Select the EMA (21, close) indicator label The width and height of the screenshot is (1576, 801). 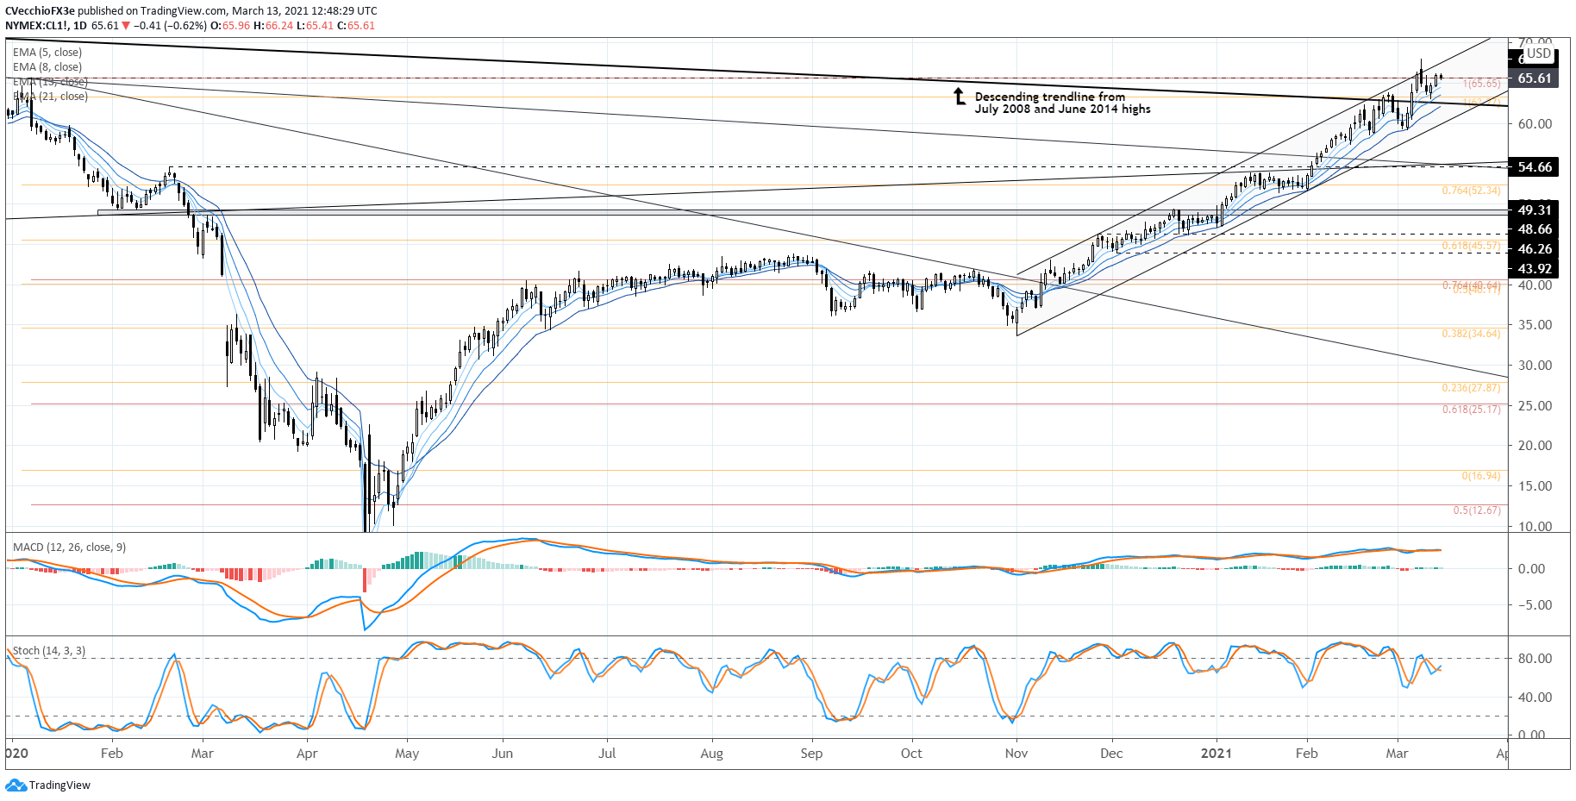point(50,97)
